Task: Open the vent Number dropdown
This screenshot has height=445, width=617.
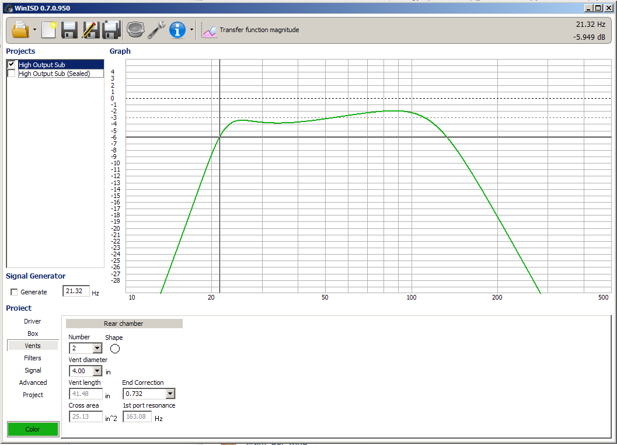Action: coord(97,348)
